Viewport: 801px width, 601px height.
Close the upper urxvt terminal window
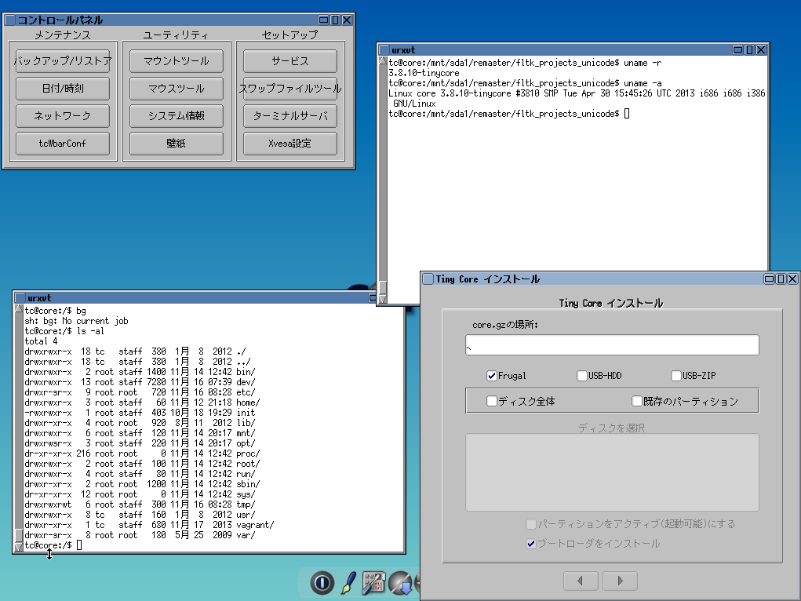click(x=761, y=49)
